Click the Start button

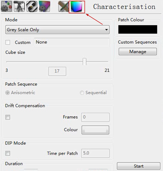pos(138,166)
